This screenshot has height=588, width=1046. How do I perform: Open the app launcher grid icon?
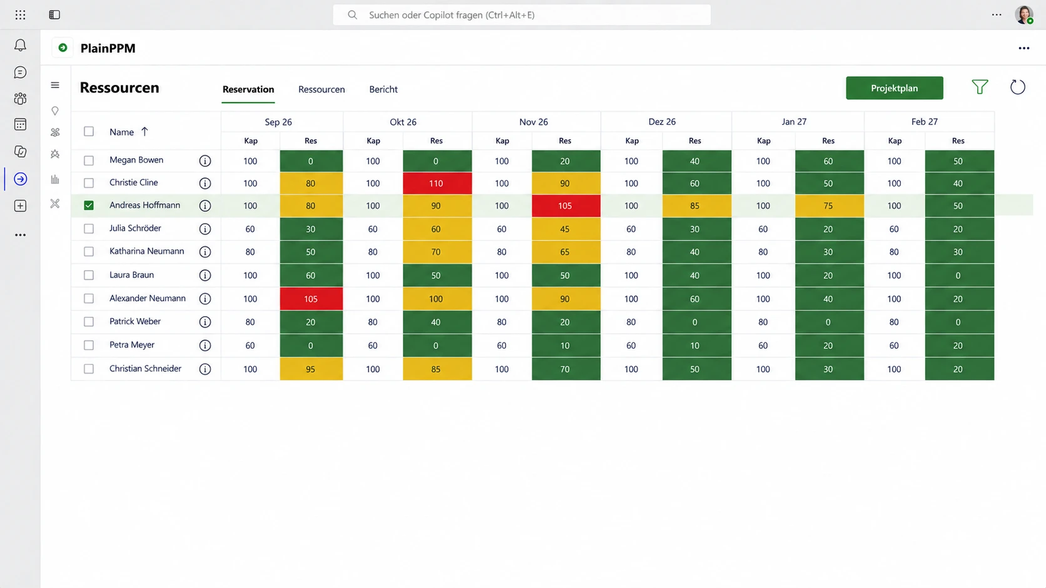point(20,14)
